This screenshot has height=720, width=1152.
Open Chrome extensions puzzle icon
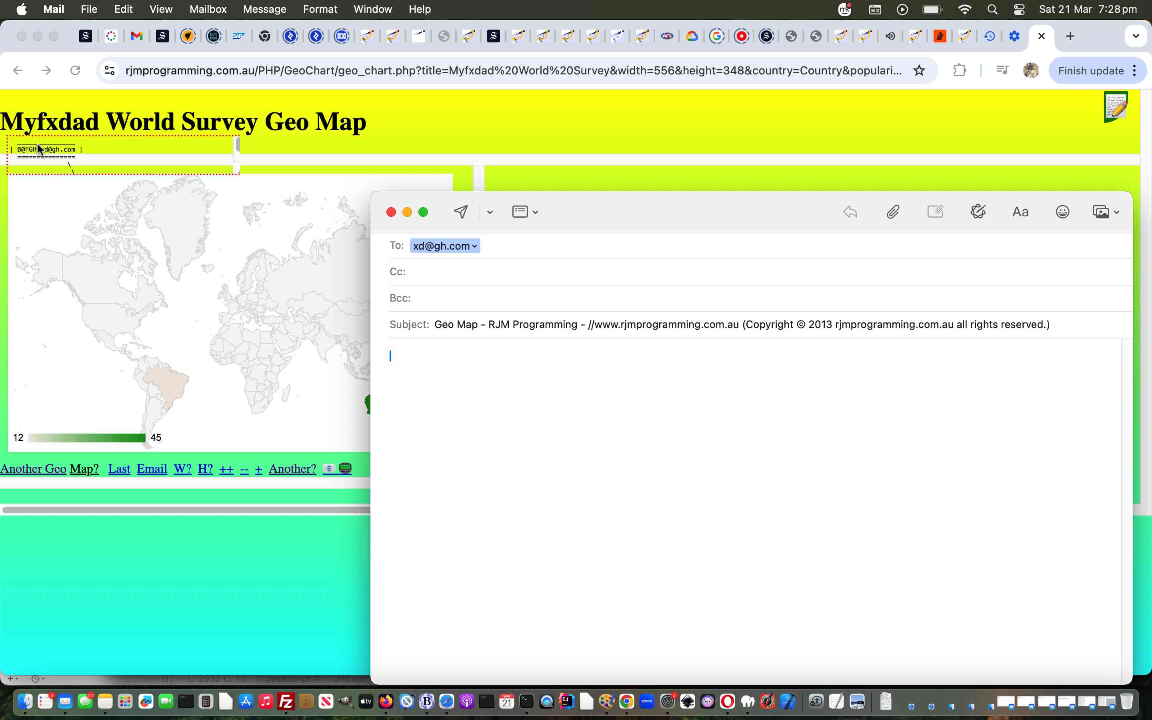[959, 70]
